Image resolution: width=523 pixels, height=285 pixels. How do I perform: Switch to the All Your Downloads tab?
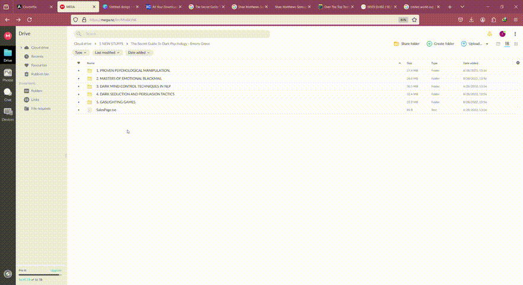164,7
